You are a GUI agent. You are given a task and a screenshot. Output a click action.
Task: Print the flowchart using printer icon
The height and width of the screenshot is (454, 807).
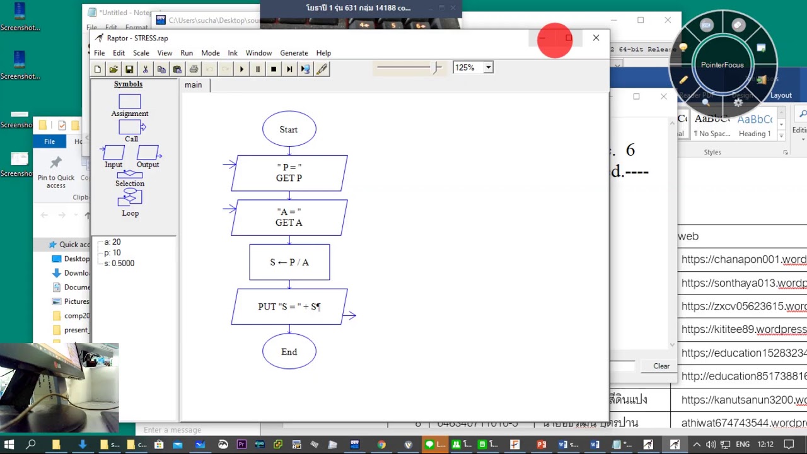(x=194, y=69)
